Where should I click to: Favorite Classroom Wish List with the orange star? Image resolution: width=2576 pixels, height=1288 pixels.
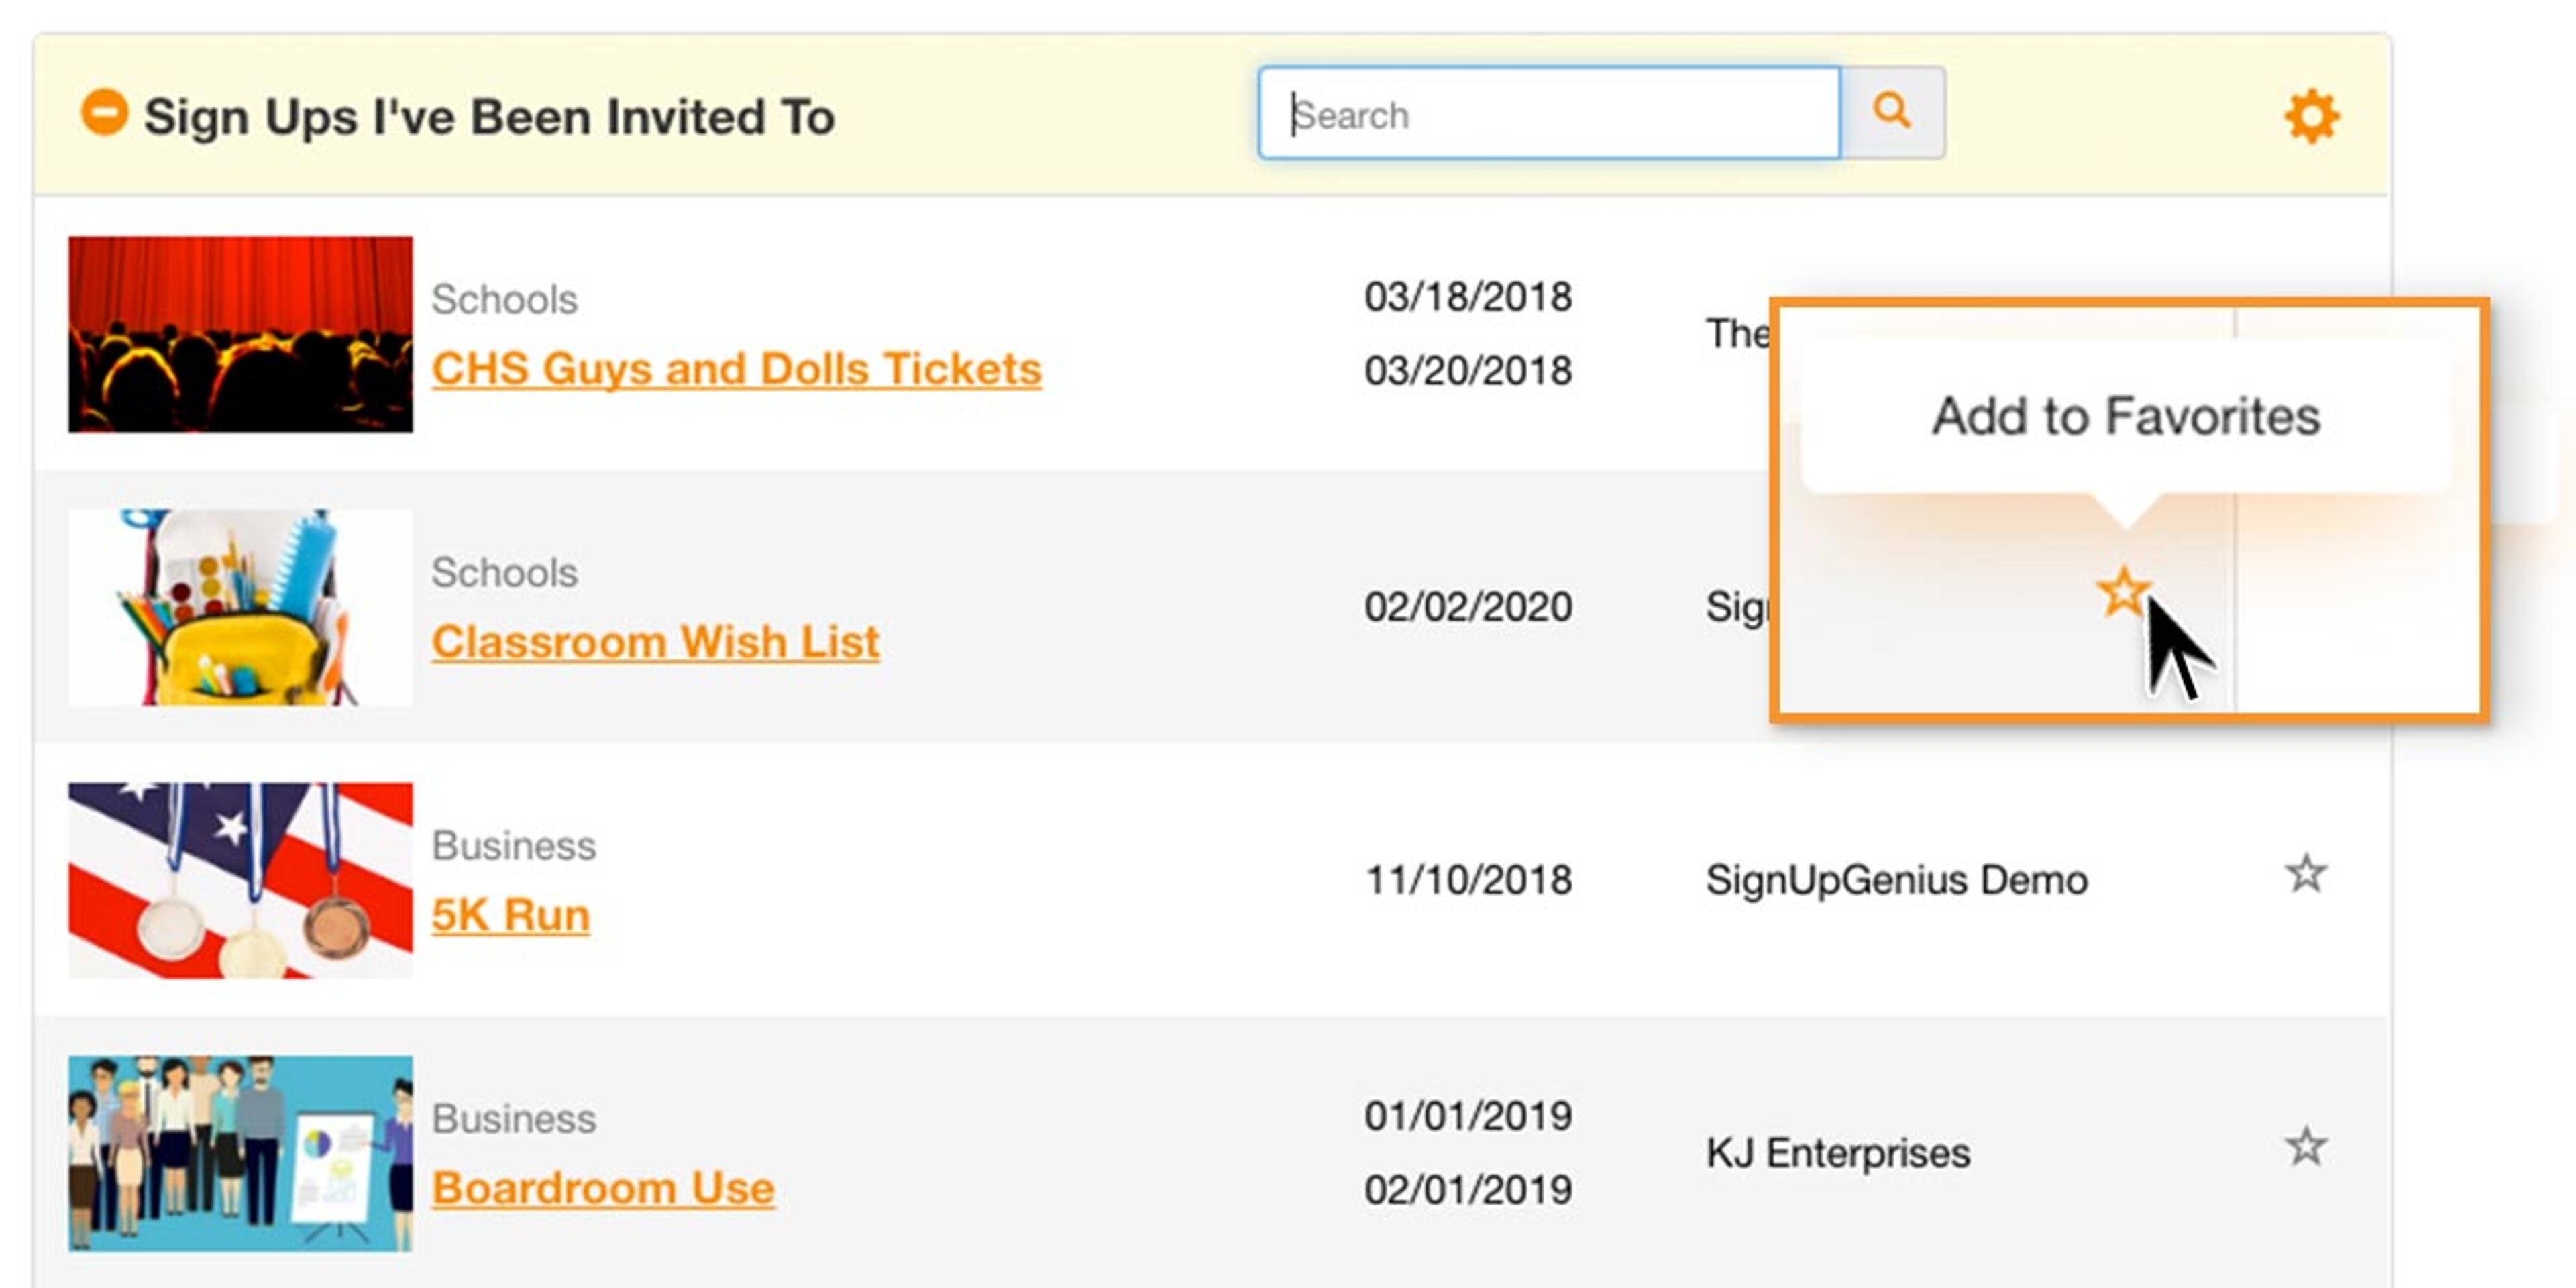(x=2122, y=592)
